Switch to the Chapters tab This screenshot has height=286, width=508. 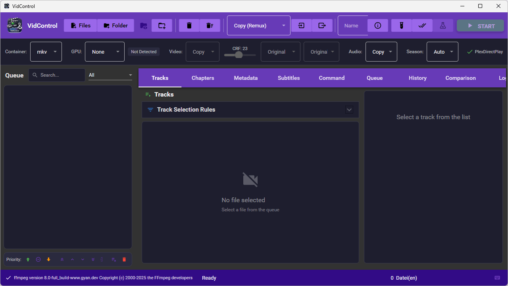click(x=203, y=78)
